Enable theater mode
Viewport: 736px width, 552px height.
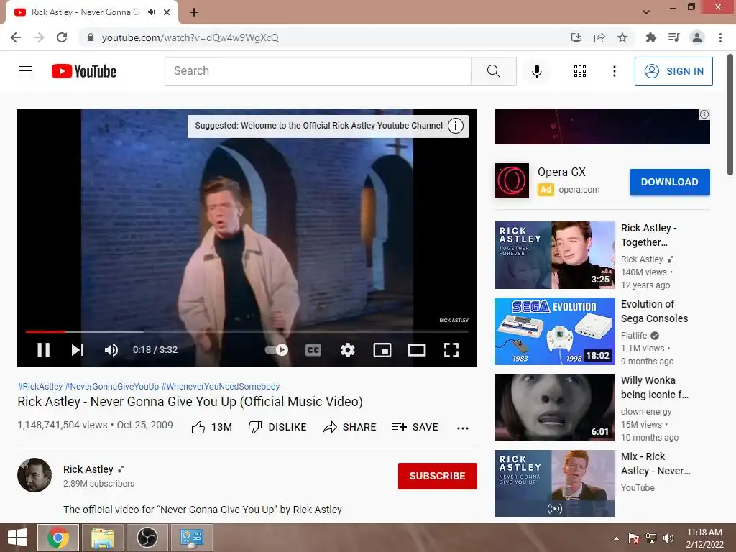[x=417, y=350]
